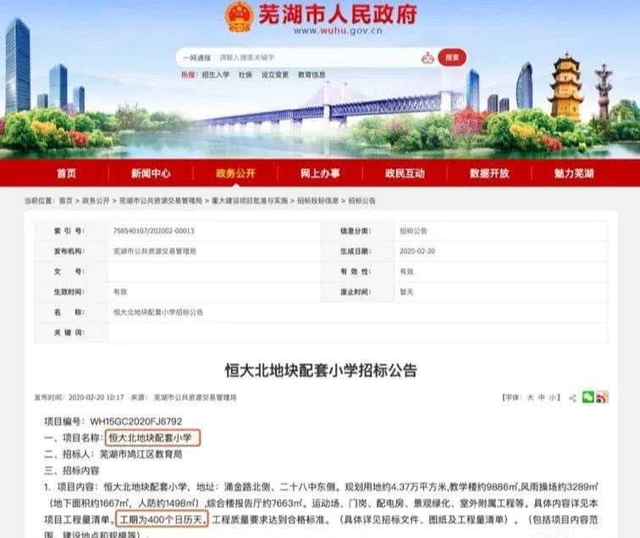Click 招标公告 in breadcrumb

(x=361, y=201)
